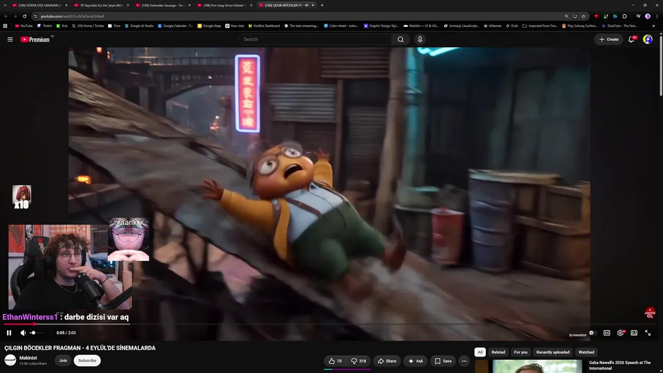Open Chrome apps grid shortcut
Image resolution: width=663 pixels, height=373 pixels.
pyautogui.click(x=5, y=26)
